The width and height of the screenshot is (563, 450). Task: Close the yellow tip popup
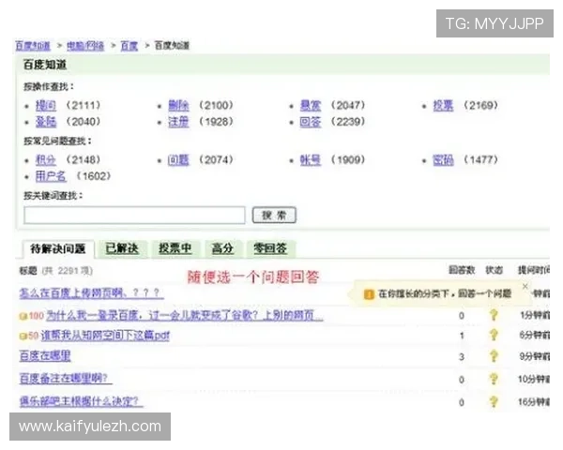pyautogui.click(x=525, y=286)
